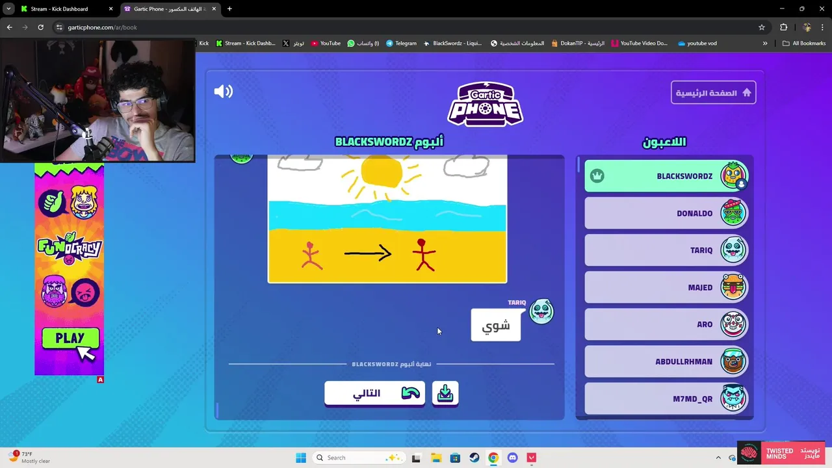Viewport: 832px width, 468px height.
Task: Open the youtube vod bookmark
Action: pyautogui.click(x=697, y=44)
